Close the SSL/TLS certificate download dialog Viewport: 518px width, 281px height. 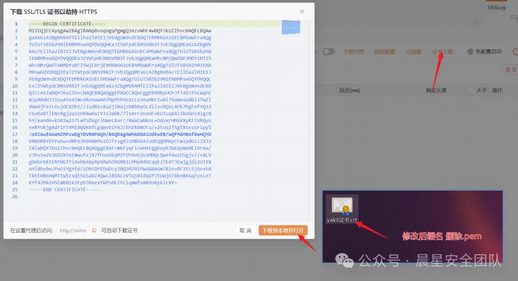click(302, 11)
